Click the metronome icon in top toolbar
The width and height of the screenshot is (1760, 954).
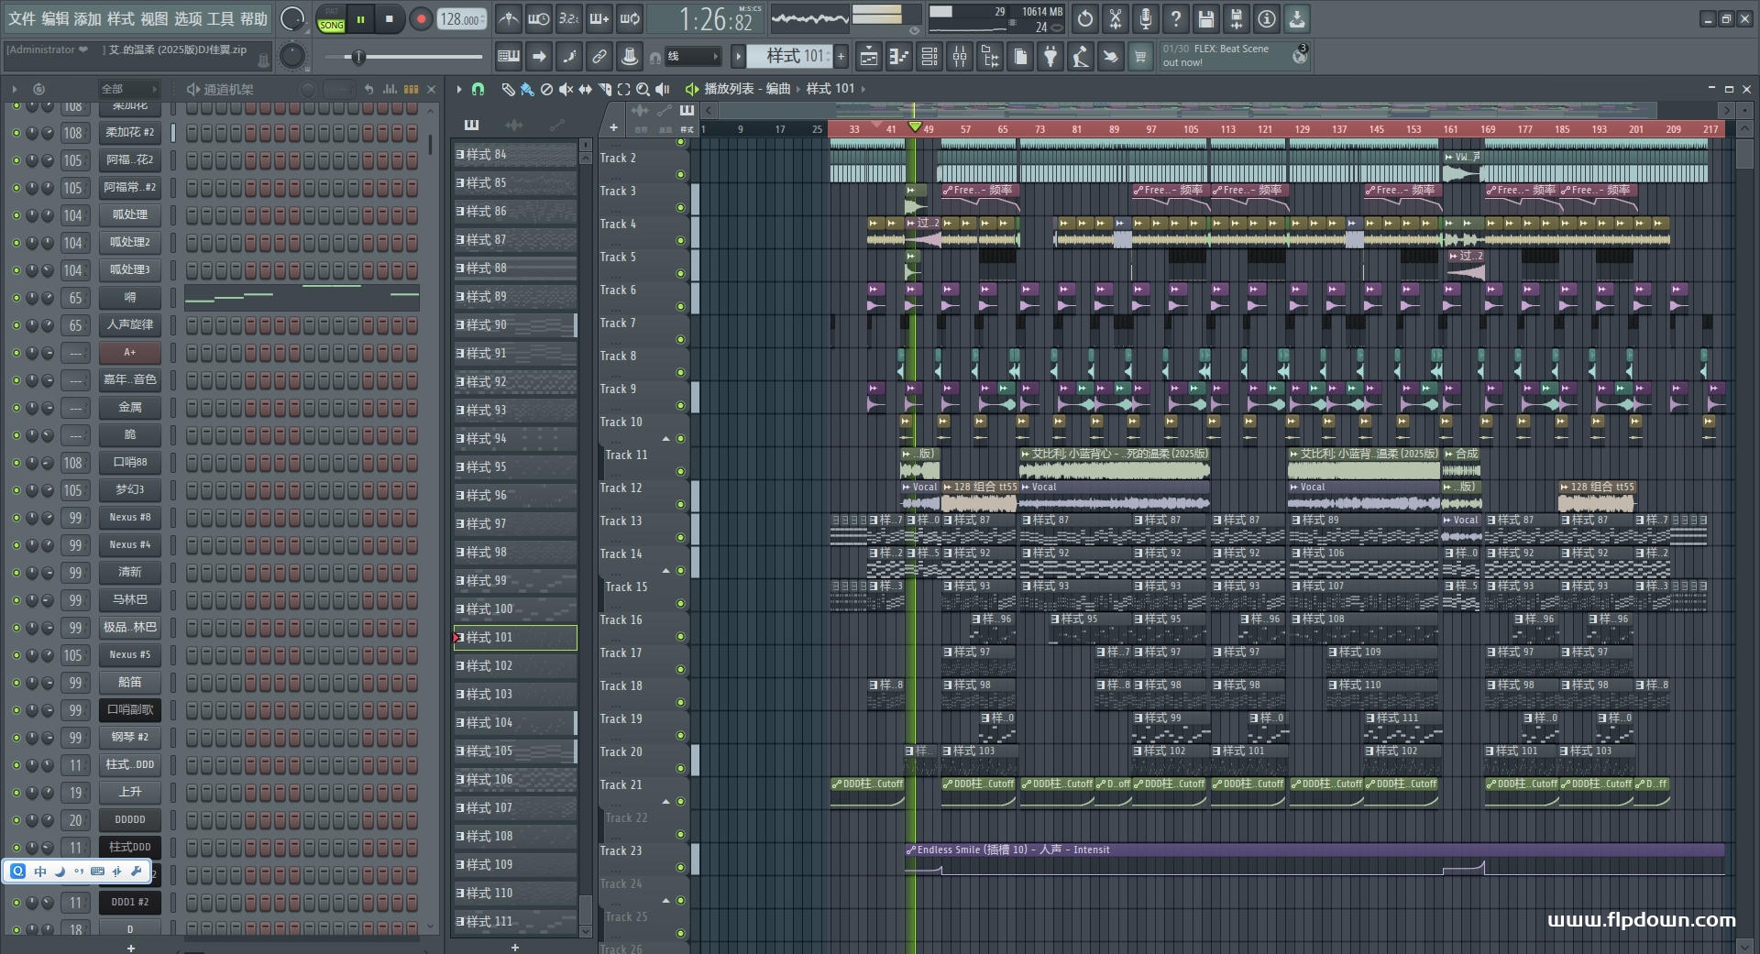[508, 18]
